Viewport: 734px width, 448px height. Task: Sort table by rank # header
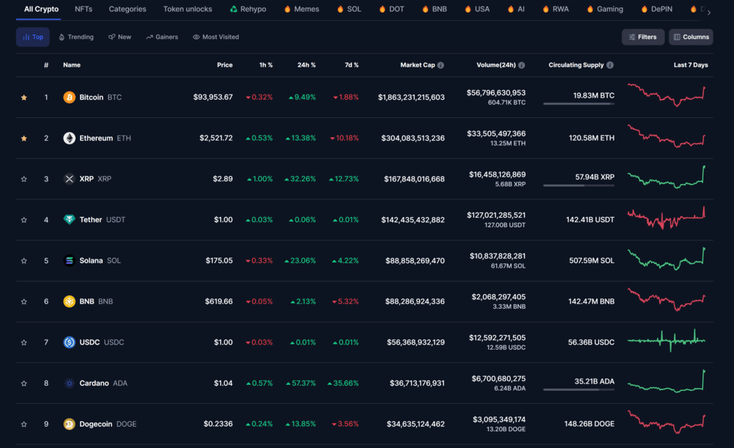[46, 65]
